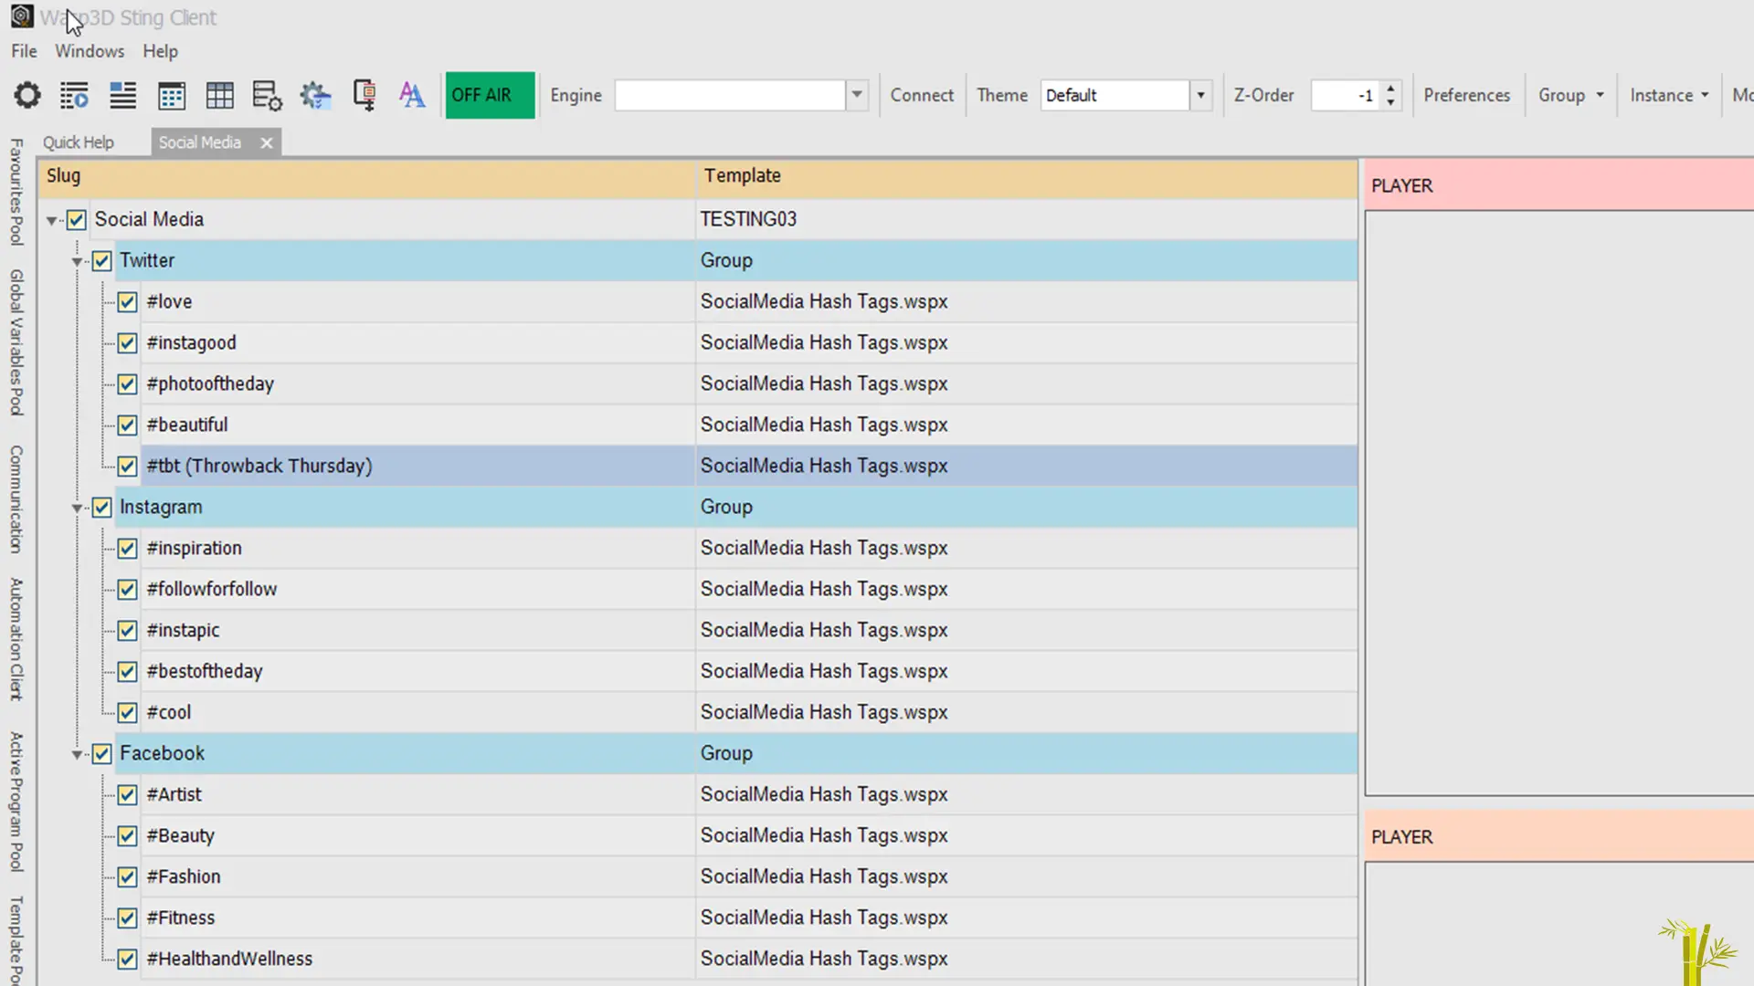Click the playlist with play arrow icon
The height and width of the screenshot is (986, 1754).
pyautogui.click(x=74, y=95)
